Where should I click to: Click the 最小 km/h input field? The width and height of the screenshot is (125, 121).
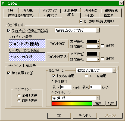(x=66, y=87)
